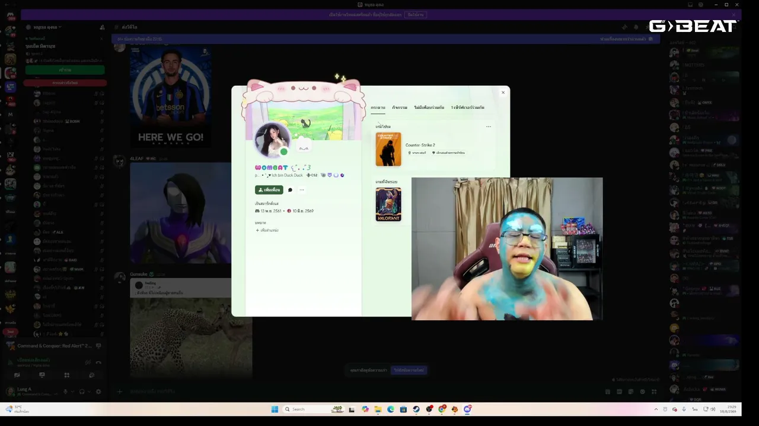Click the WOMBAT display name
The image size is (759, 426).
point(272,167)
